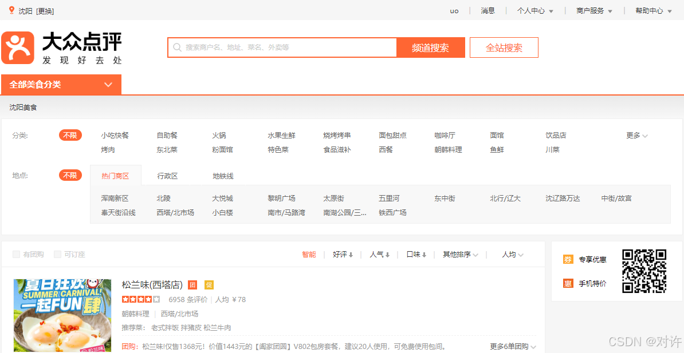The image size is (684, 353).
Task: Open 6958 条评价 reviews
Action: [188, 299]
